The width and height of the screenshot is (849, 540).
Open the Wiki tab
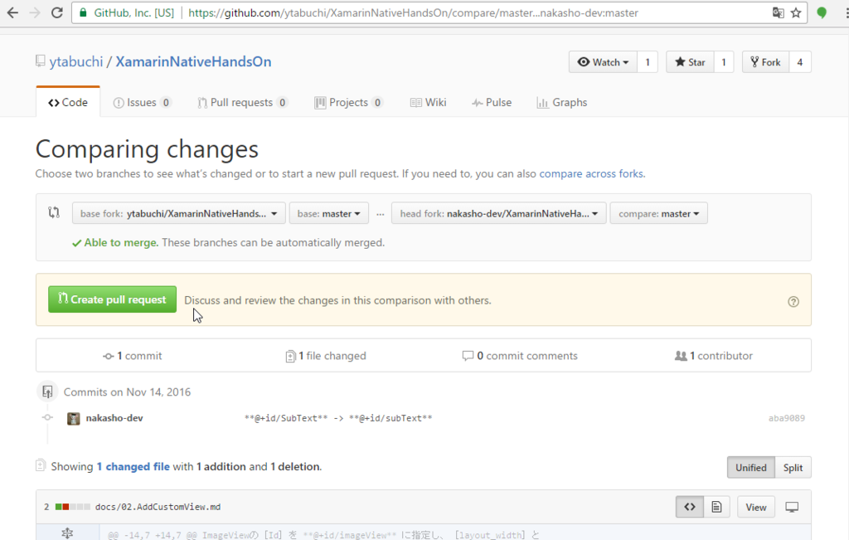pos(429,102)
